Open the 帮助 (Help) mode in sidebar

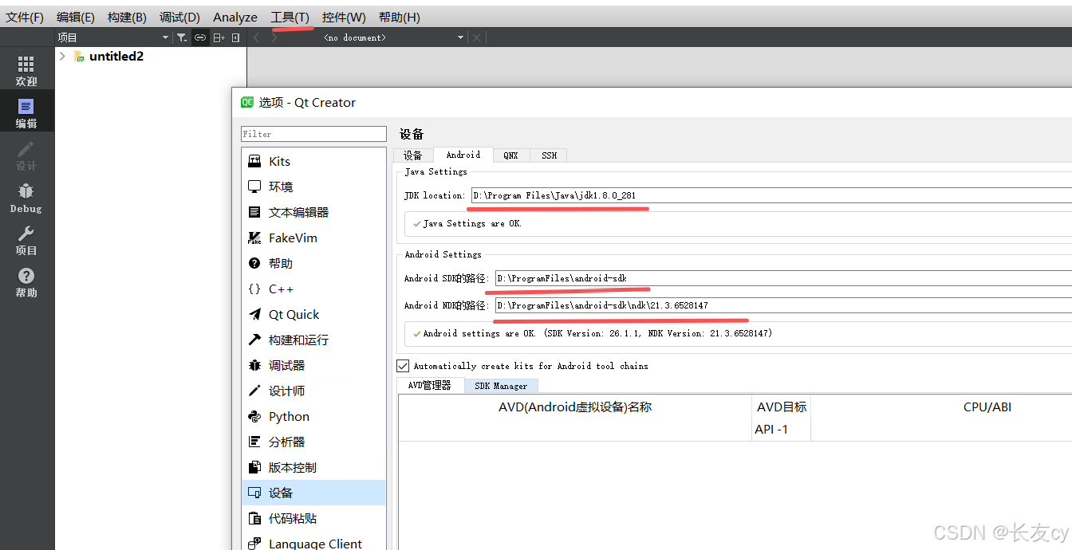point(26,281)
